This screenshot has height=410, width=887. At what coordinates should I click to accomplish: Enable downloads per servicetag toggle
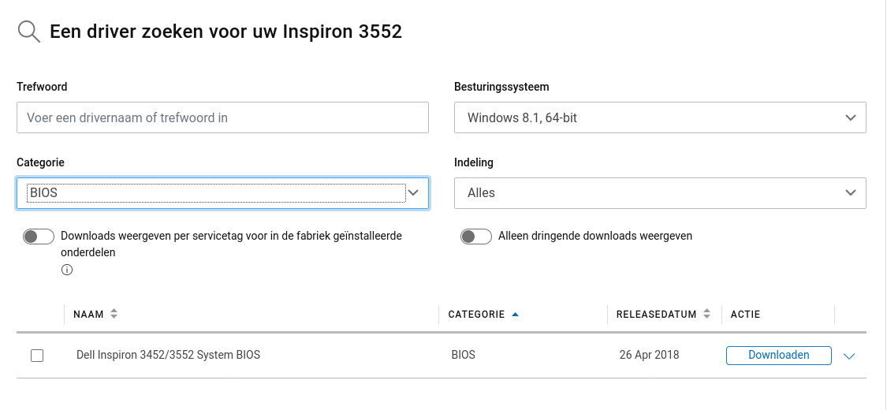click(39, 237)
